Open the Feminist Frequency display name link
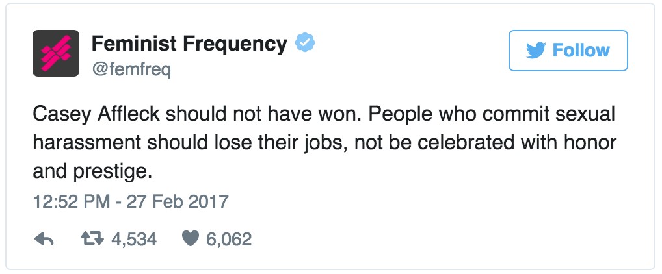This screenshot has height=274, width=662. 189,44
